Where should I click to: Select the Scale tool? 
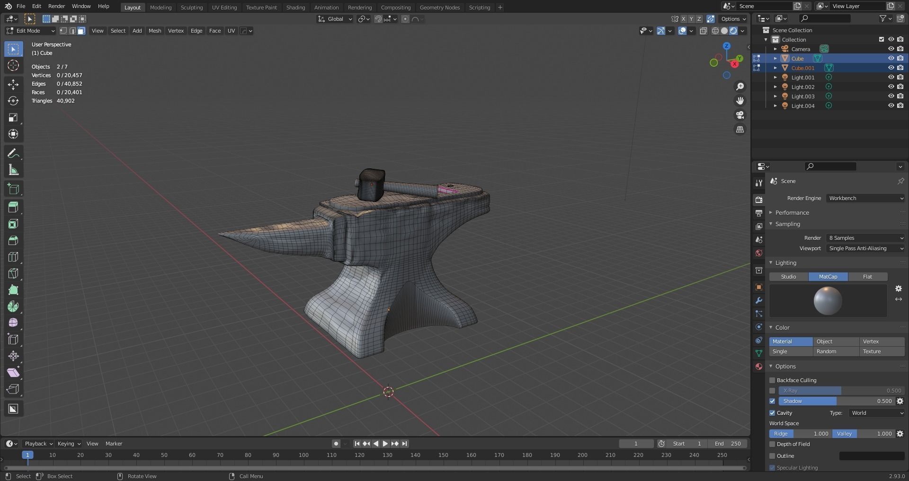click(13, 117)
